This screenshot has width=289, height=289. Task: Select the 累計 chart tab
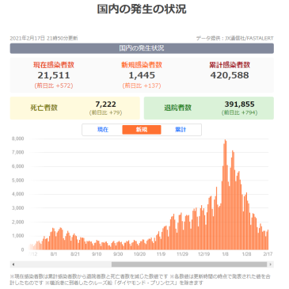point(181,130)
